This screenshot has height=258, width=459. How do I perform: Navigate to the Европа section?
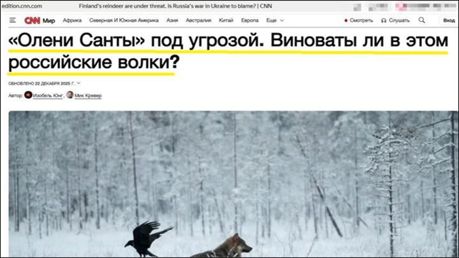pyautogui.click(x=250, y=20)
